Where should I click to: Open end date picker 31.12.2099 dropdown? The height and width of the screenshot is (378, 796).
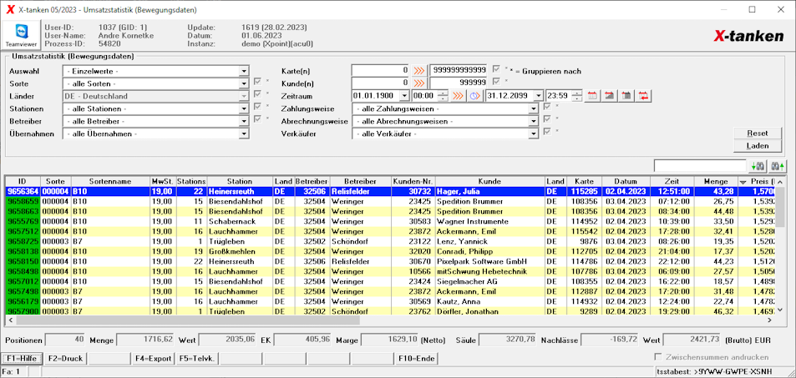click(x=538, y=95)
